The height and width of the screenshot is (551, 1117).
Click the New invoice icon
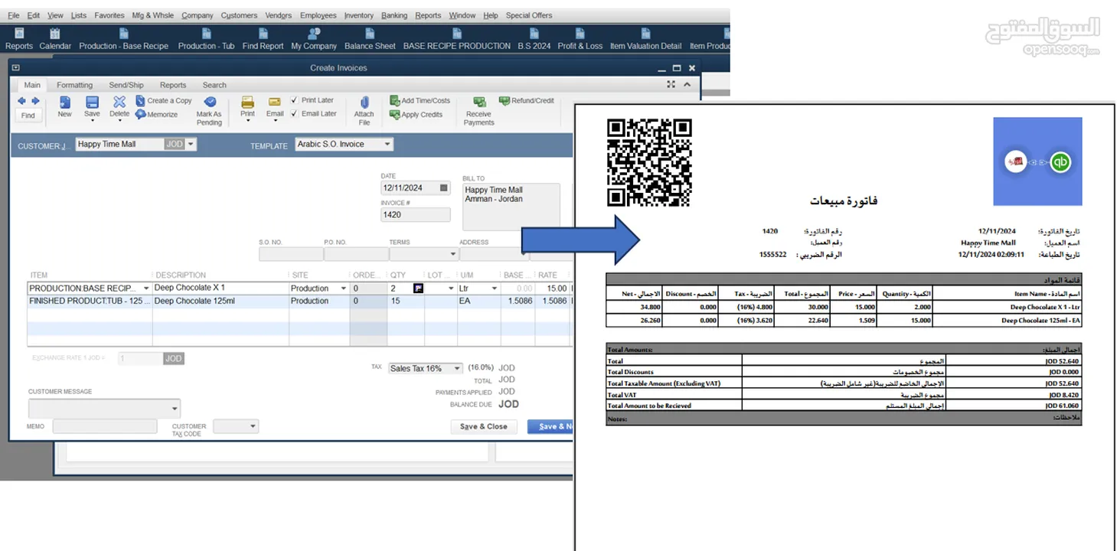(64, 103)
